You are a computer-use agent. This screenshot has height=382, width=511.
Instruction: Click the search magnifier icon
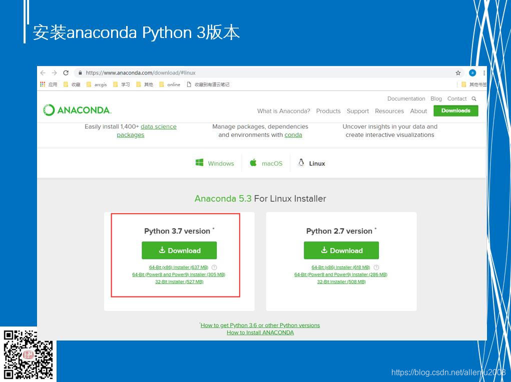[474, 98]
